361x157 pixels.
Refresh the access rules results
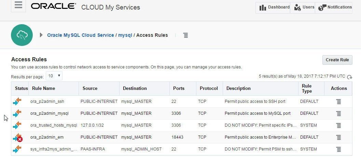pos(349,77)
